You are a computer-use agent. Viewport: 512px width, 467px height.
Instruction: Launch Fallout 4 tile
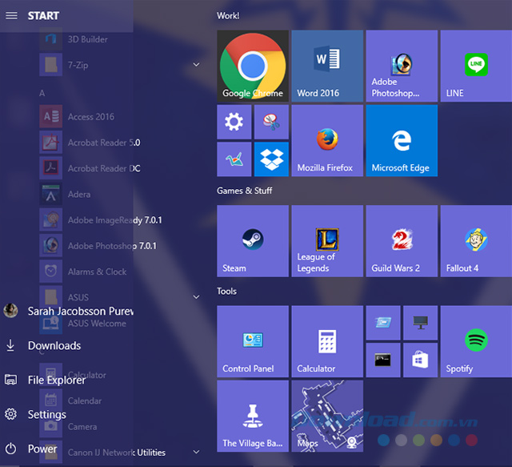tap(476, 241)
